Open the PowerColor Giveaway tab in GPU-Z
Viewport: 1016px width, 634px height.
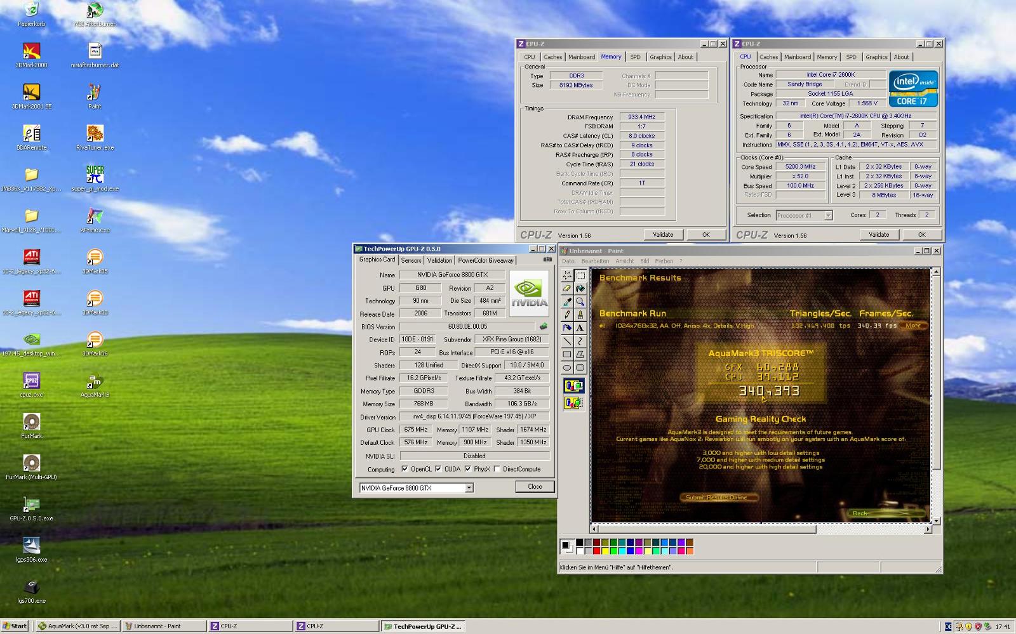point(486,260)
